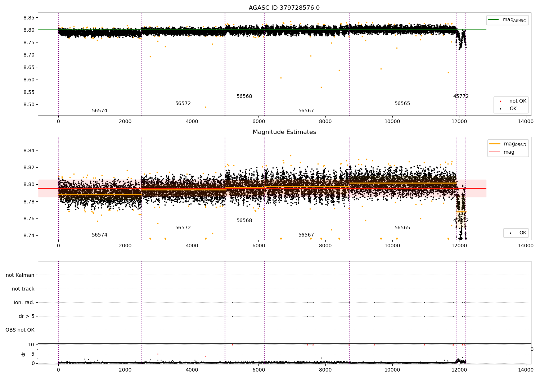Screen dimensions: 540x378
Task: Click x-axis tick 6000 under top plot
Action: [258, 122]
